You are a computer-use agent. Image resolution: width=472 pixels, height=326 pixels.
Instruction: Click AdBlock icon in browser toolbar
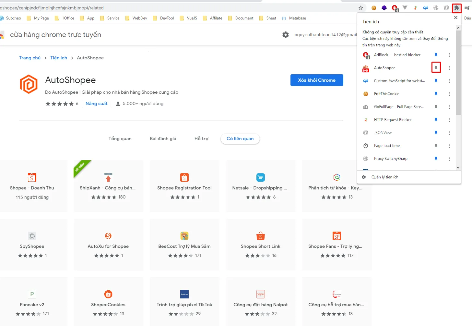click(395, 8)
